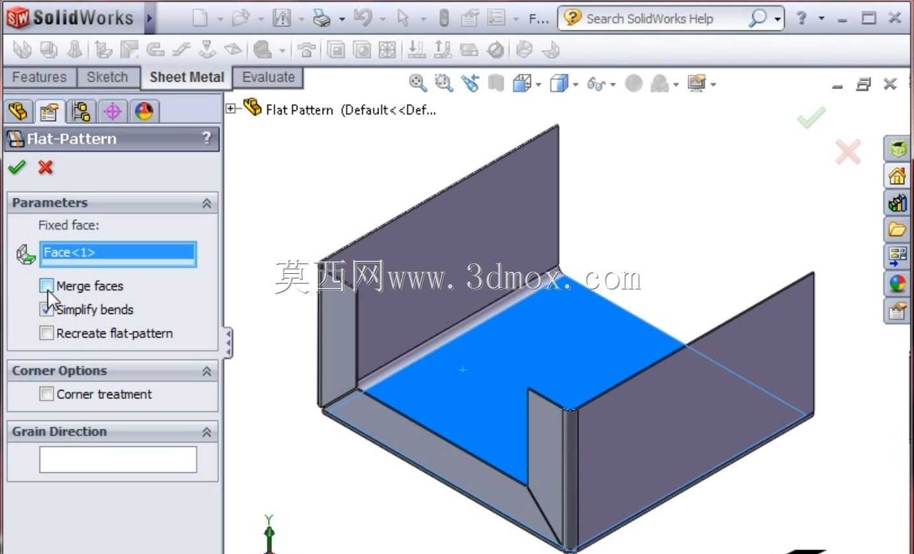Open the DisplayManager color-ball tab
The width and height of the screenshot is (914, 554).
(144, 112)
